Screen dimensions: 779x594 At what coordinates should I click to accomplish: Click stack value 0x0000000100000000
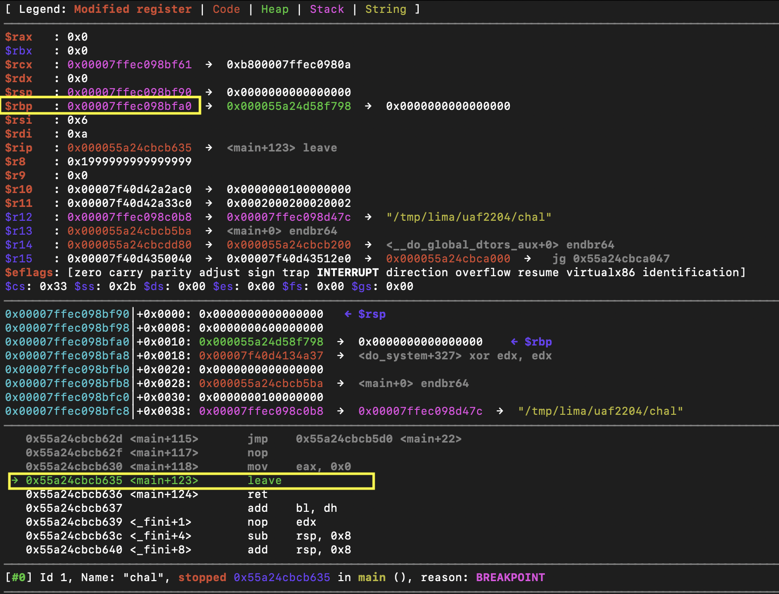[x=261, y=397]
